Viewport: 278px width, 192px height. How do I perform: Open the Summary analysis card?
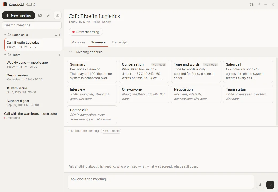click(x=92, y=71)
